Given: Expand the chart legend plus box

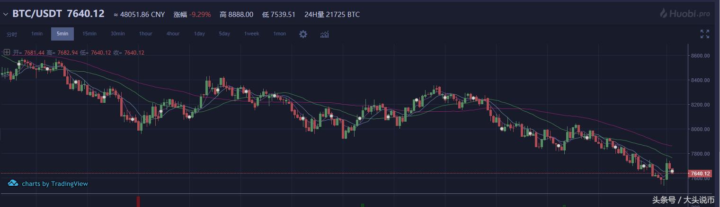Looking at the screenshot, I should tap(7, 52).
